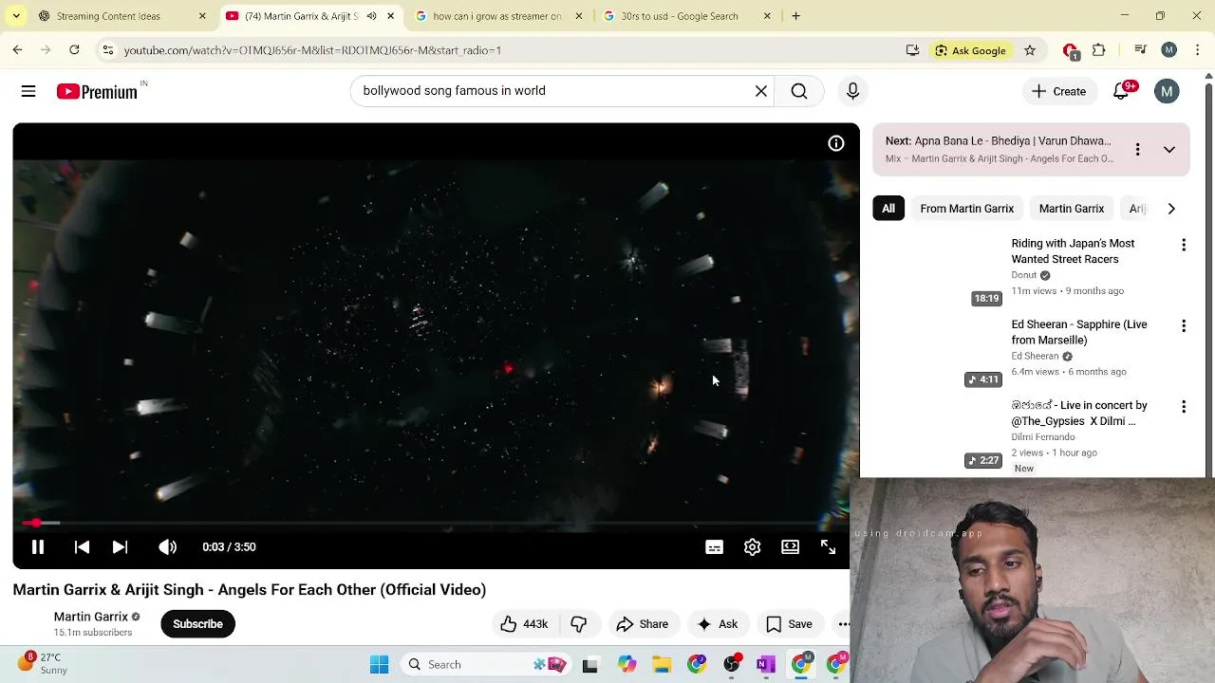Open a new browser tab
This screenshot has width=1215, height=683.
[x=795, y=16]
